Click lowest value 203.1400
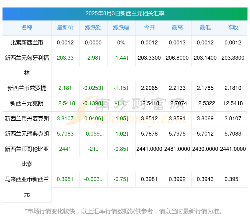This screenshot has width=250, height=219. tap(205, 58)
